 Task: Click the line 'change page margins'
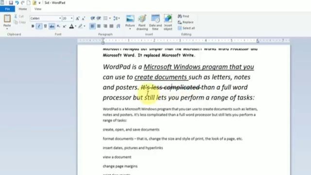pos(120,166)
